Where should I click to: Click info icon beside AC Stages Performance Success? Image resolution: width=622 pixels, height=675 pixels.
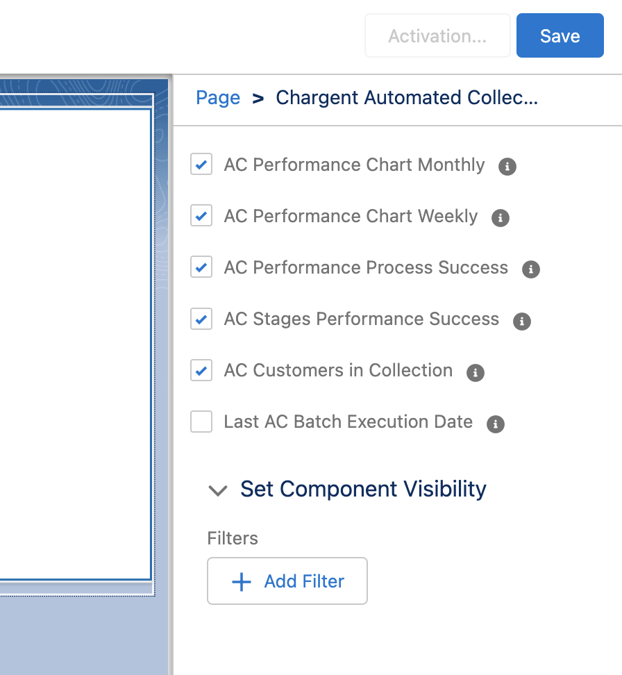pyautogui.click(x=522, y=321)
